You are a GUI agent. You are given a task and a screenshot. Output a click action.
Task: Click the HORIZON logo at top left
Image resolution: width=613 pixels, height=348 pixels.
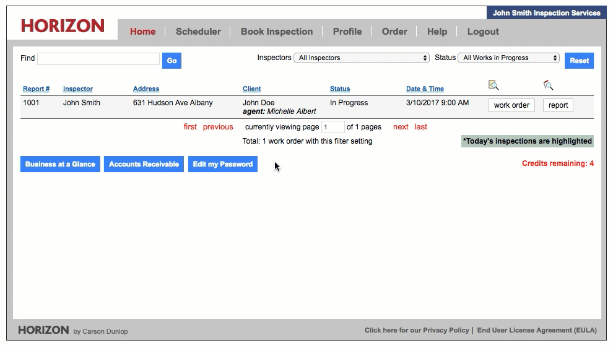(63, 26)
